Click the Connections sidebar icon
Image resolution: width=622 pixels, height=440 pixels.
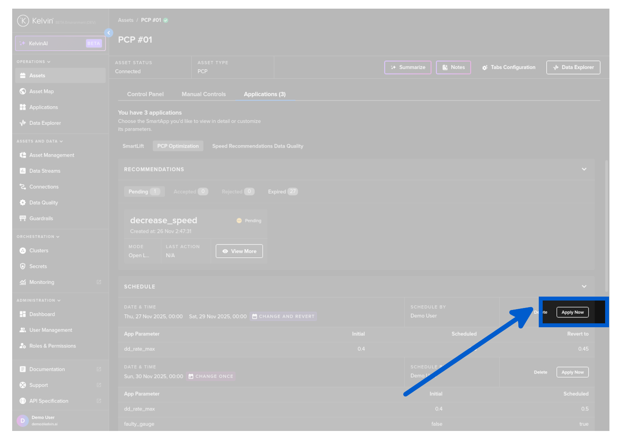23,187
